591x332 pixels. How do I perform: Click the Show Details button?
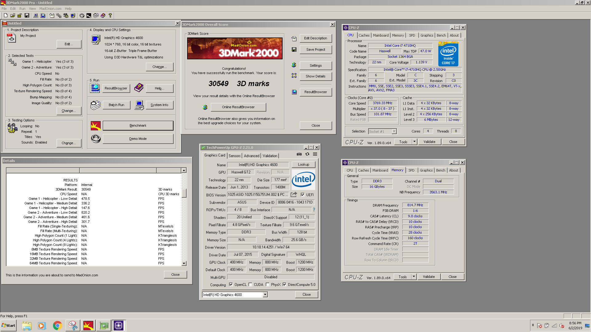(316, 76)
